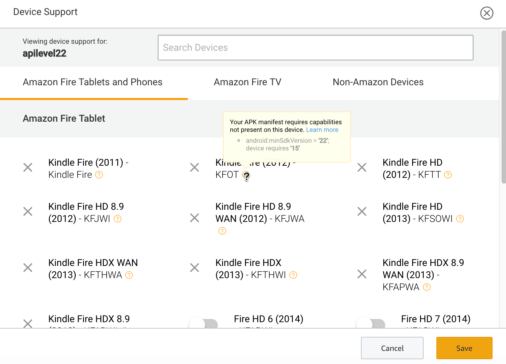Select Amazon Fire Tablets and Phones tab
Viewport: 506px width, 364px height.
point(93,82)
